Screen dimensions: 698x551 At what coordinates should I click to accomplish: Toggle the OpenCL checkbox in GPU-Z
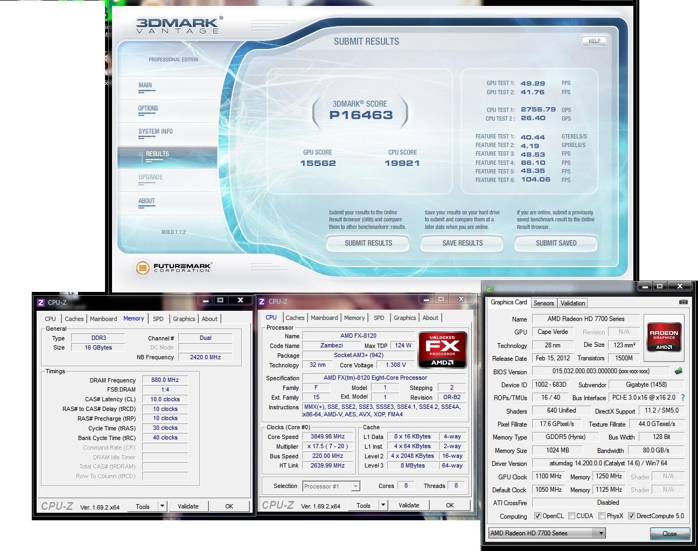[538, 516]
